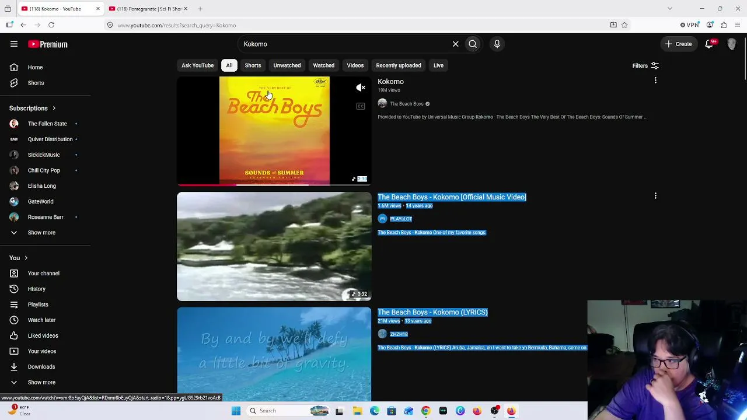
Task: Visit the ZHZH18 channel
Action: pos(399,334)
